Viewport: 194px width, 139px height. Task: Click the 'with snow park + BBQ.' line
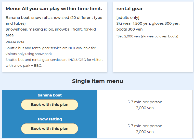(x=24, y=65)
